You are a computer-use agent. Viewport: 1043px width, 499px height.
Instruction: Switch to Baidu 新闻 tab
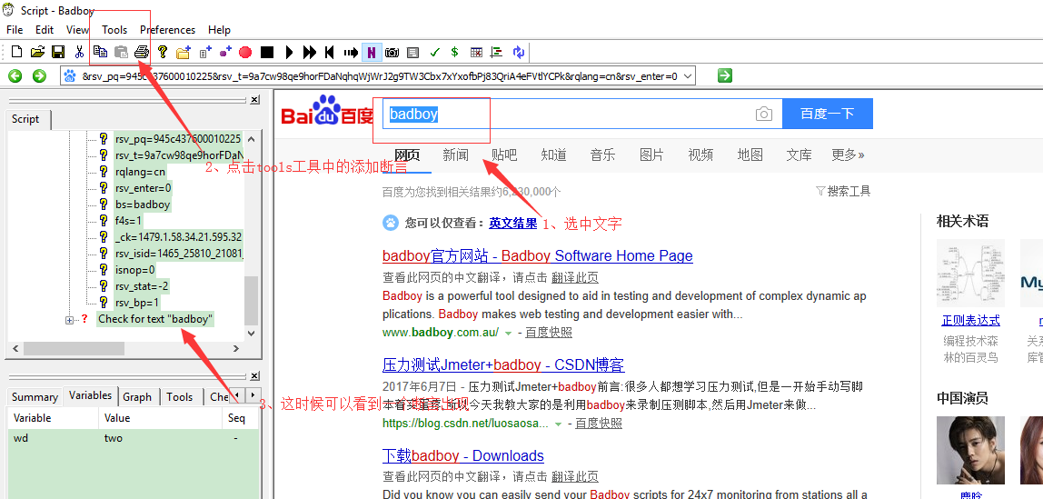click(456, 155)
